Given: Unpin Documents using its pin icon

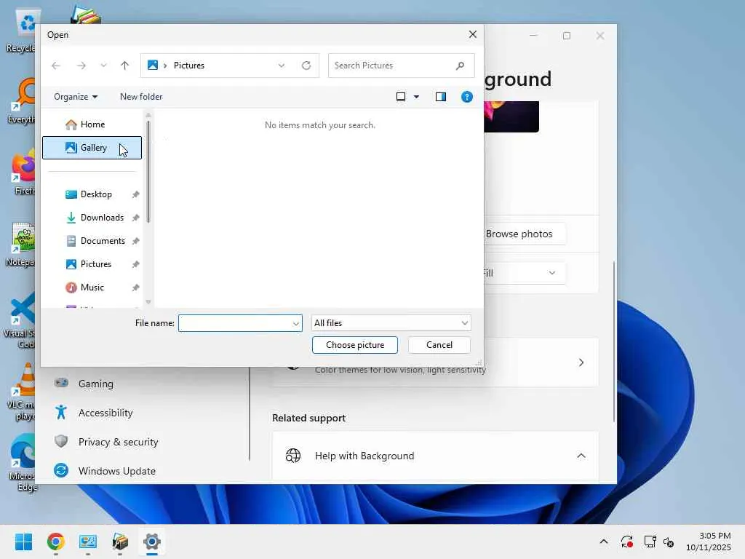Looking at the screenshot, I should tap(136, 241).
